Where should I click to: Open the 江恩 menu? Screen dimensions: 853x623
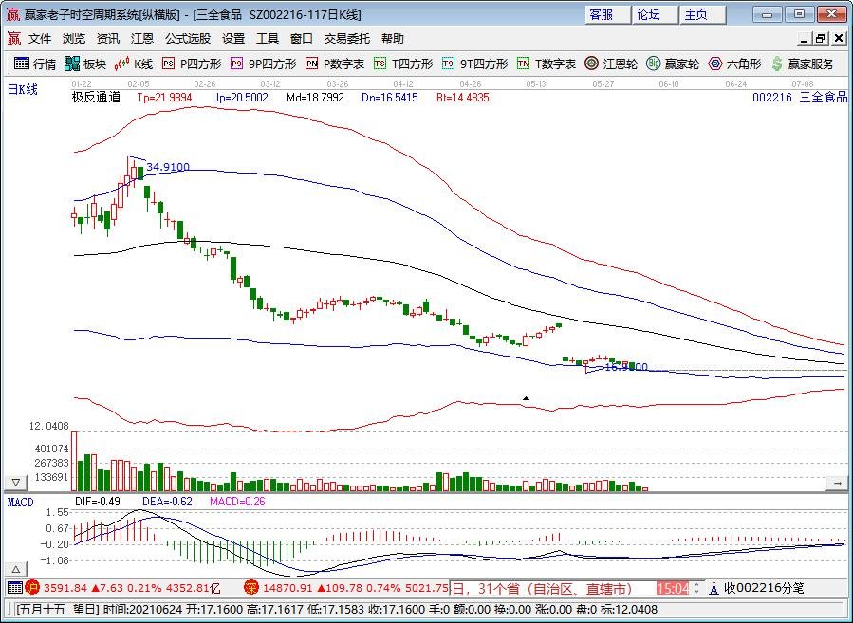coord(142,39)
